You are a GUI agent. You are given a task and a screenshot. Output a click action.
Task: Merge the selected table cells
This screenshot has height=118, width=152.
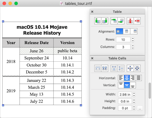click(x=98, y=68)
